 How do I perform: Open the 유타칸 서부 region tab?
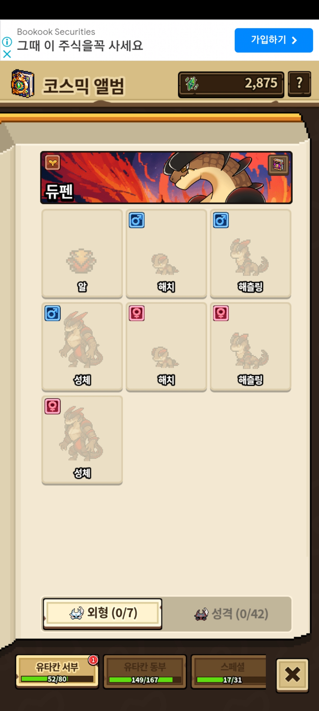(57, 672)
